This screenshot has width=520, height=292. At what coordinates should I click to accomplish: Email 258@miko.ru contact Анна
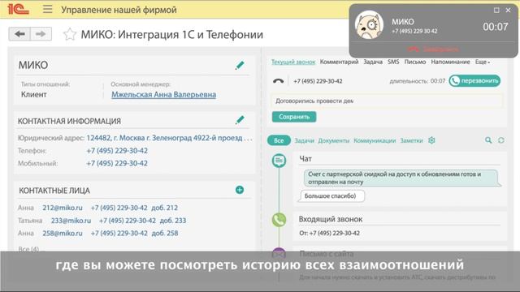(x=63, y=233)
